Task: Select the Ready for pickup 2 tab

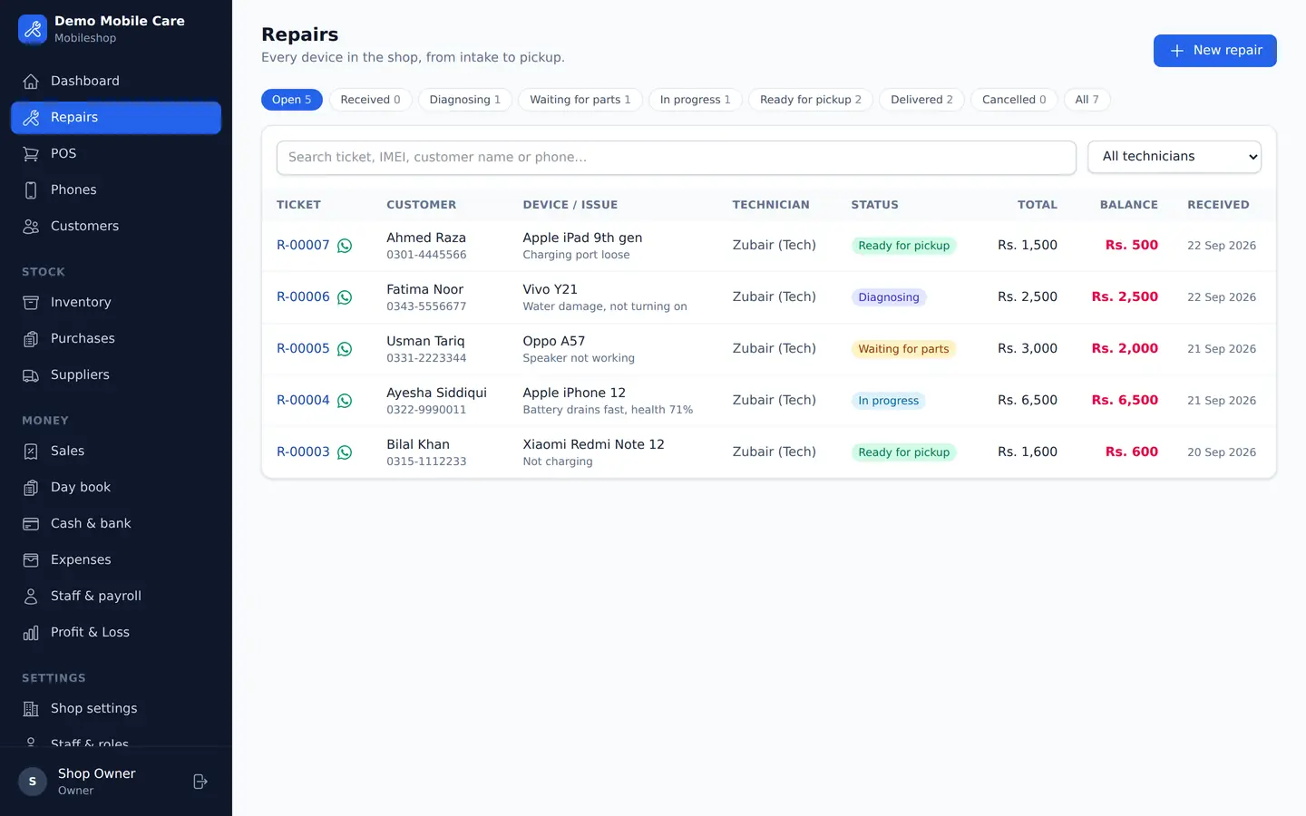Action: tap(811, 100)
